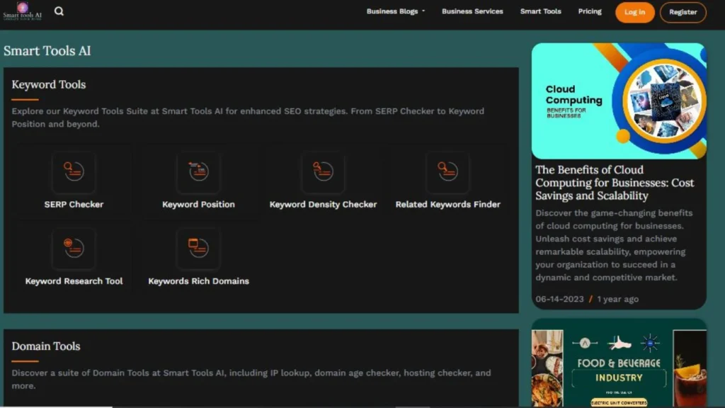Open the Keywords Rich Domains icon
This screenshot has width=725, height=408.
click(198, 249)
